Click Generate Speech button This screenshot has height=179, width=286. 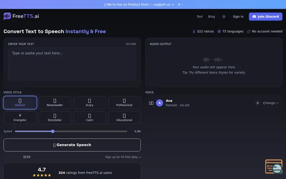coord(72,145)
